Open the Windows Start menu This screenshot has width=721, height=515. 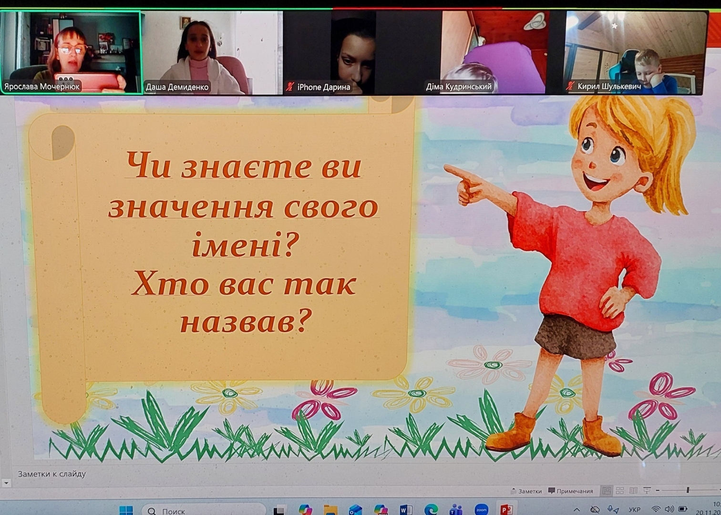click(x=126, y=511)
